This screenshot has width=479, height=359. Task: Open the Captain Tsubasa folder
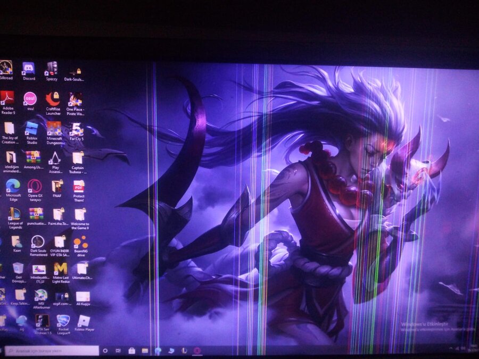click(78, 162)
